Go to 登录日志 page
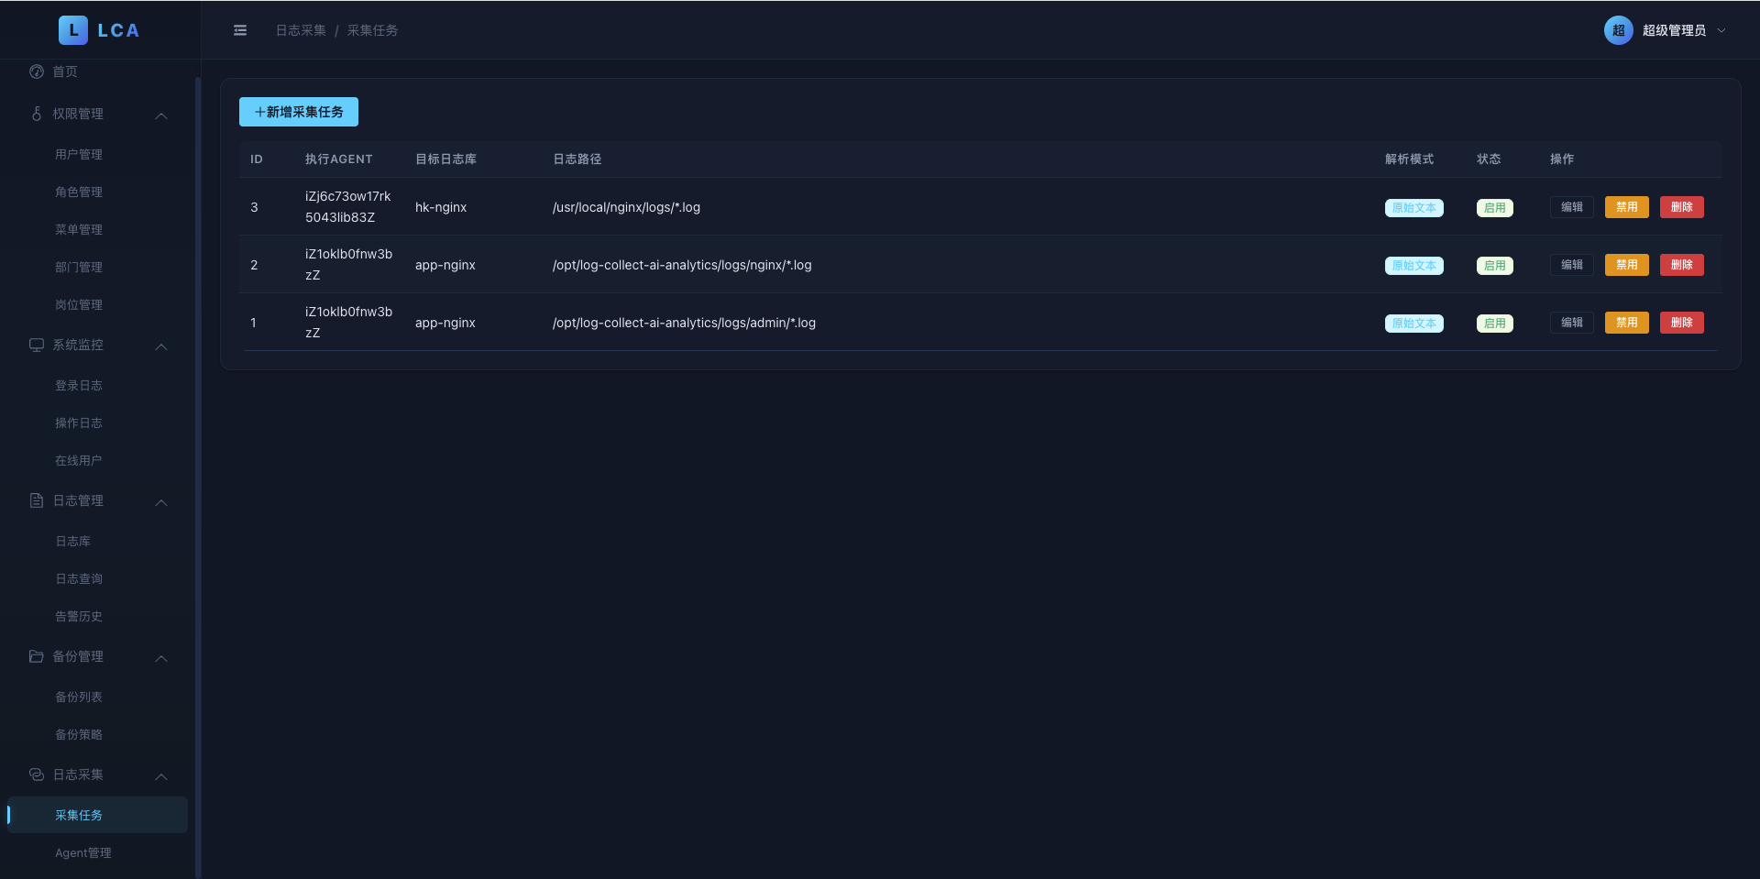Screen dimensions: 1760x879 tap(79, 385)
